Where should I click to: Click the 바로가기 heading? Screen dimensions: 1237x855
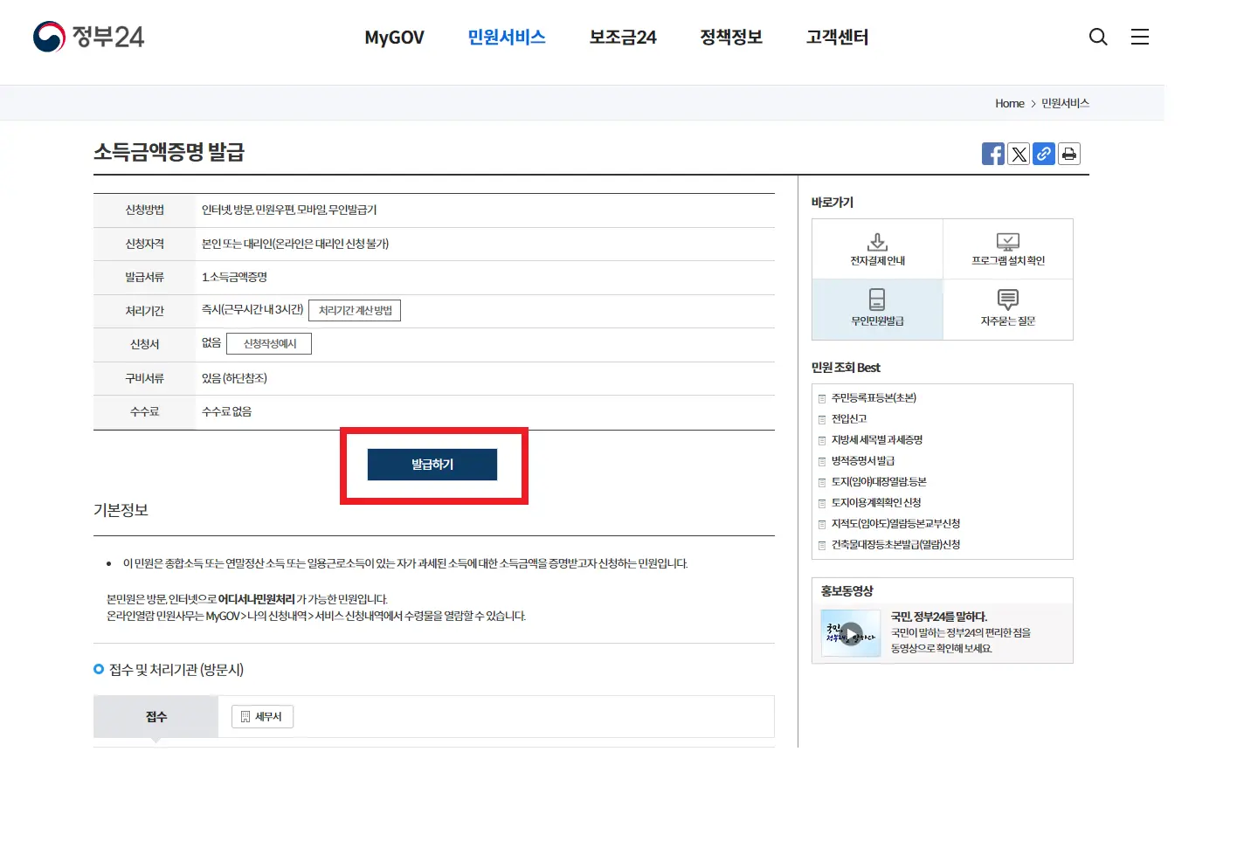tap(833, 203)
